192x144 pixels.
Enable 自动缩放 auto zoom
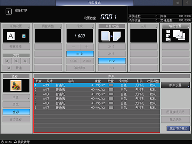(80, 68)
